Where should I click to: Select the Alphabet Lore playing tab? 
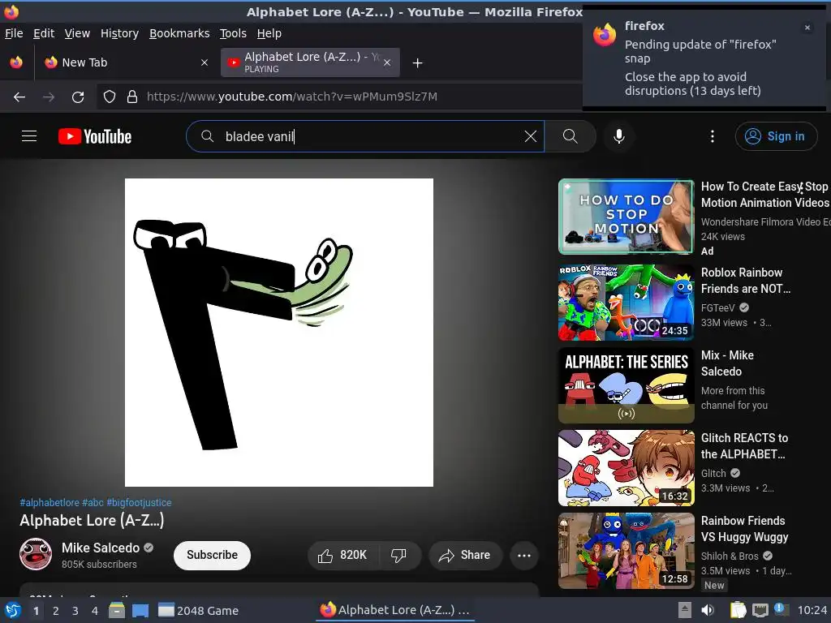tap(310, 62)
